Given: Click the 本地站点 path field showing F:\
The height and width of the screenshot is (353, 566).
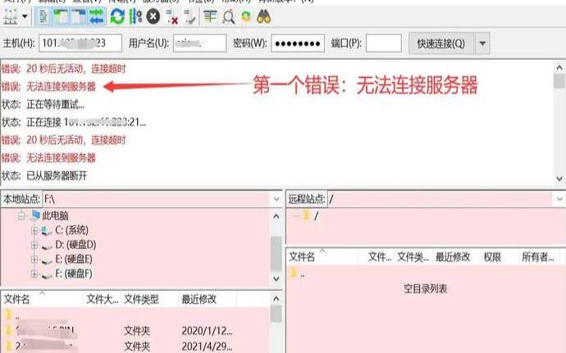Looking at the screenshot, I should pos(156,199).
